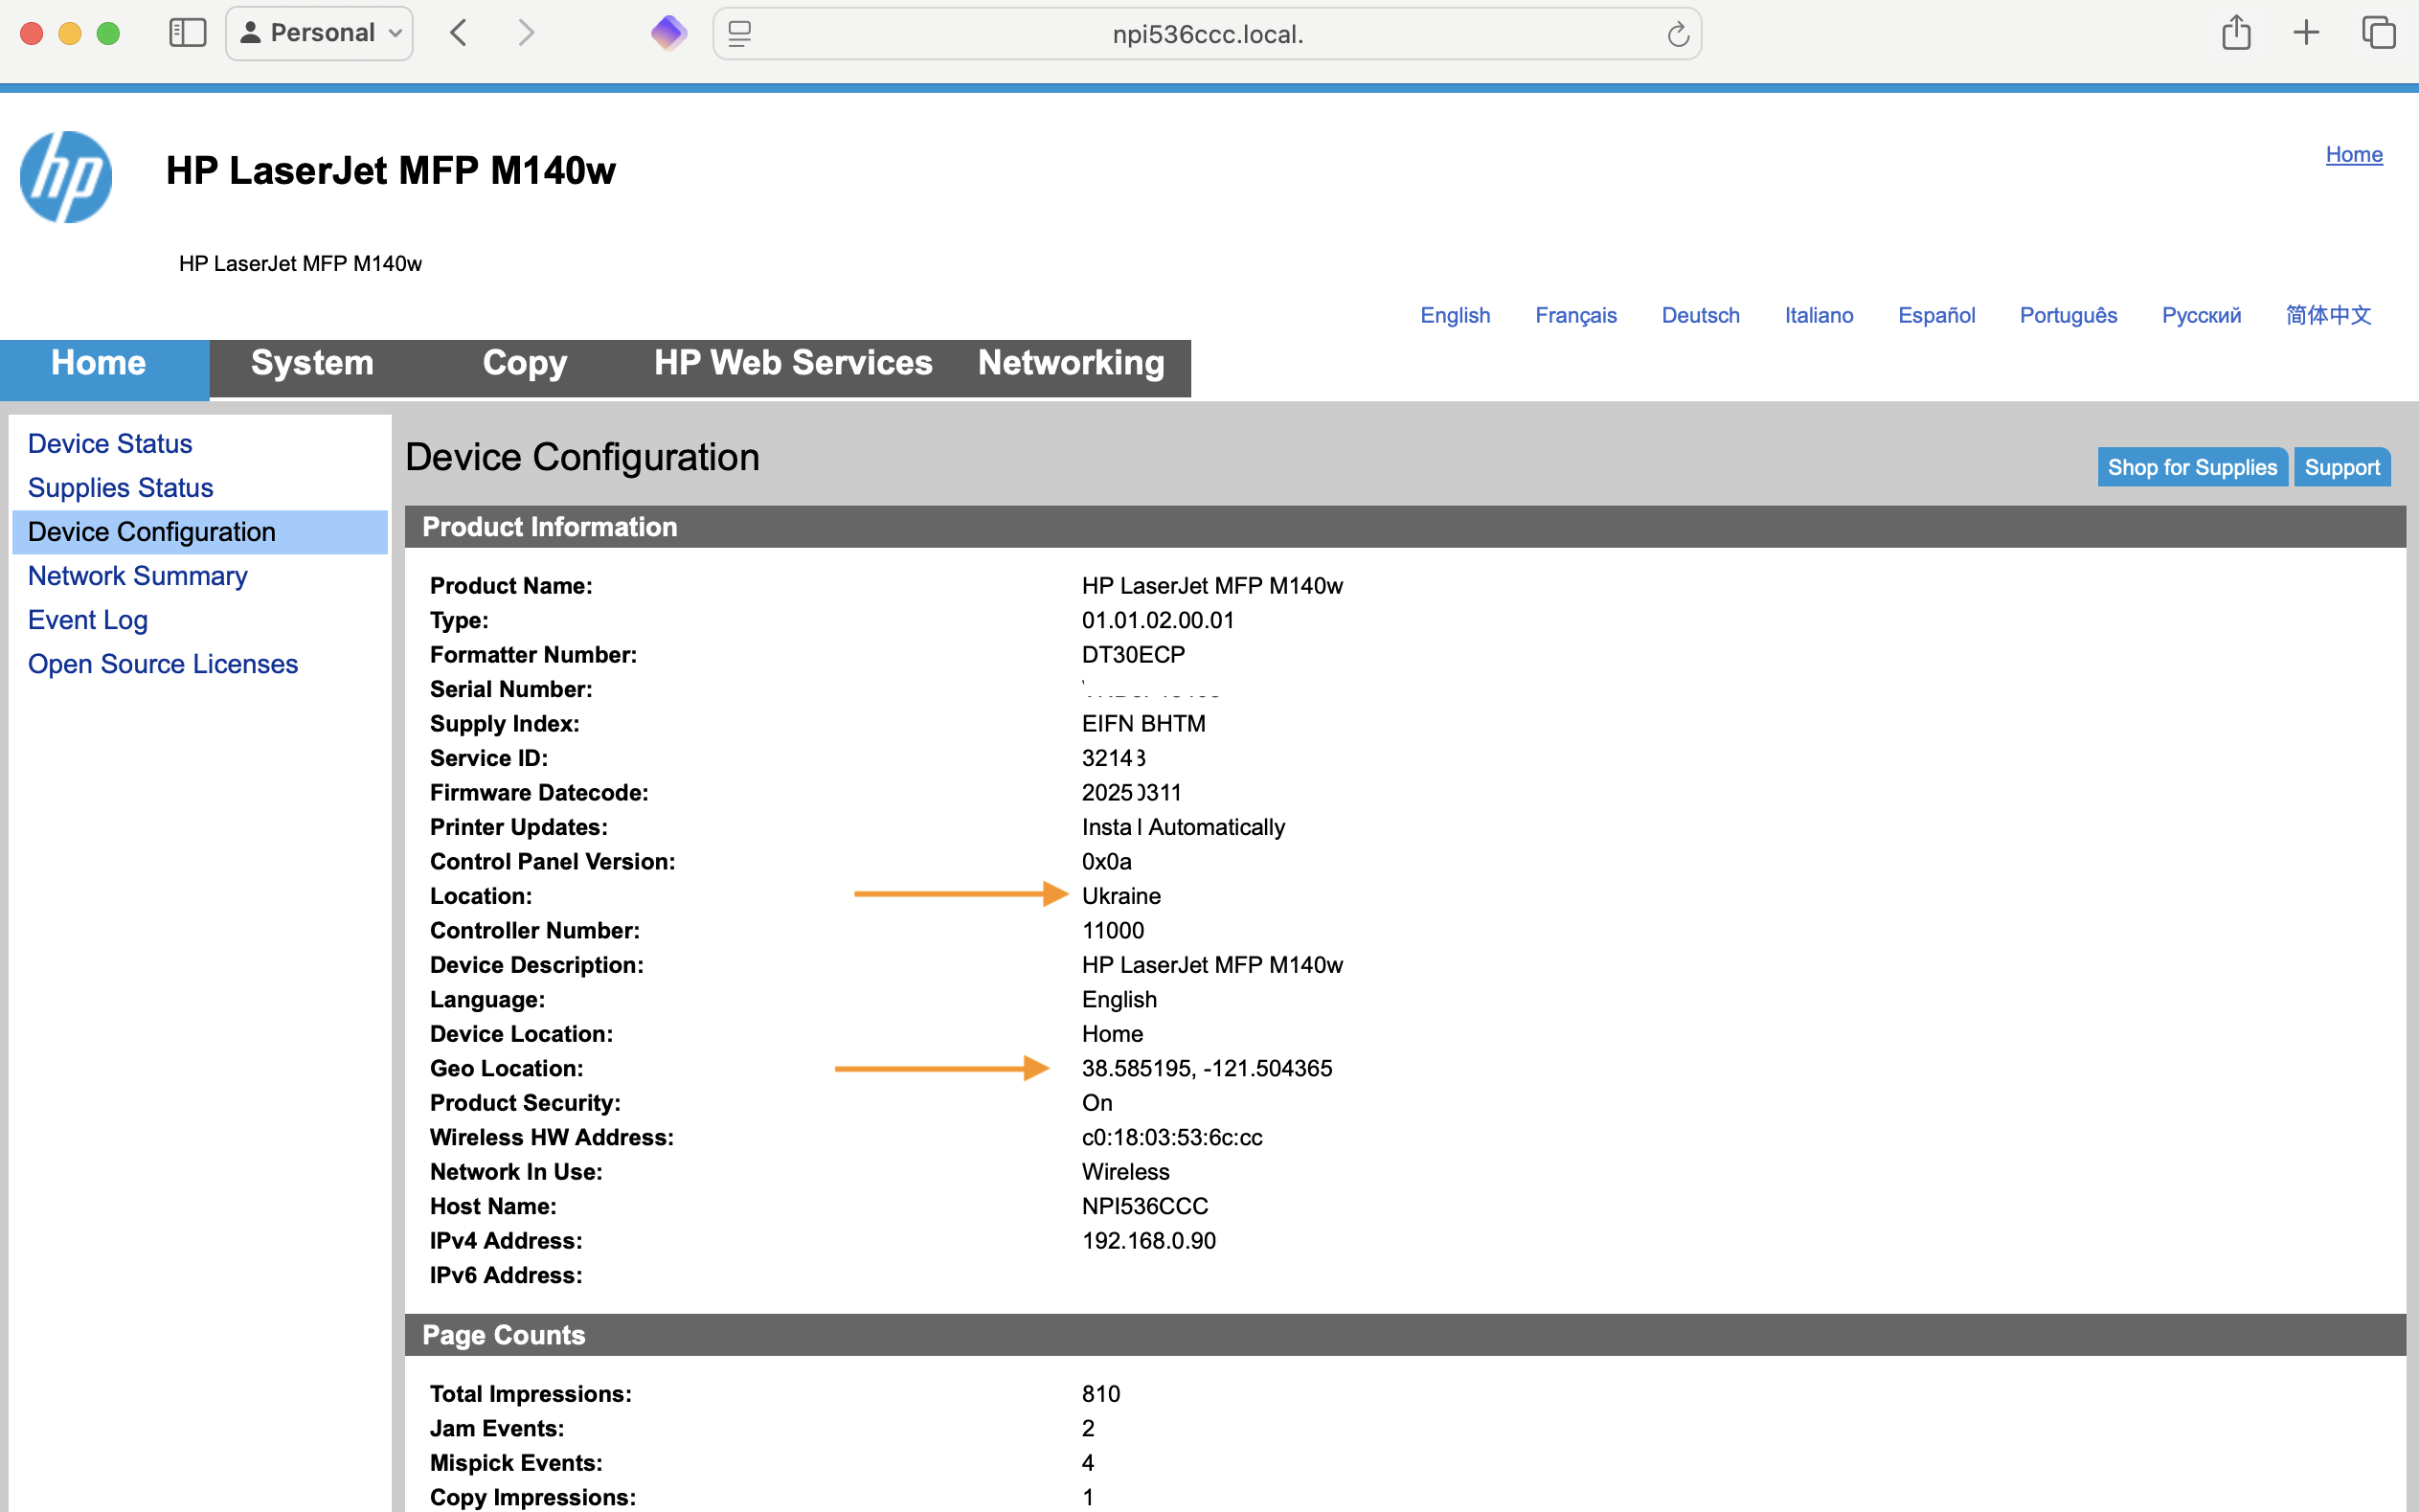The height and width of the screenshot is (1512, 2419).
Task: Open Device Status in sidebar
Action: 110,443
